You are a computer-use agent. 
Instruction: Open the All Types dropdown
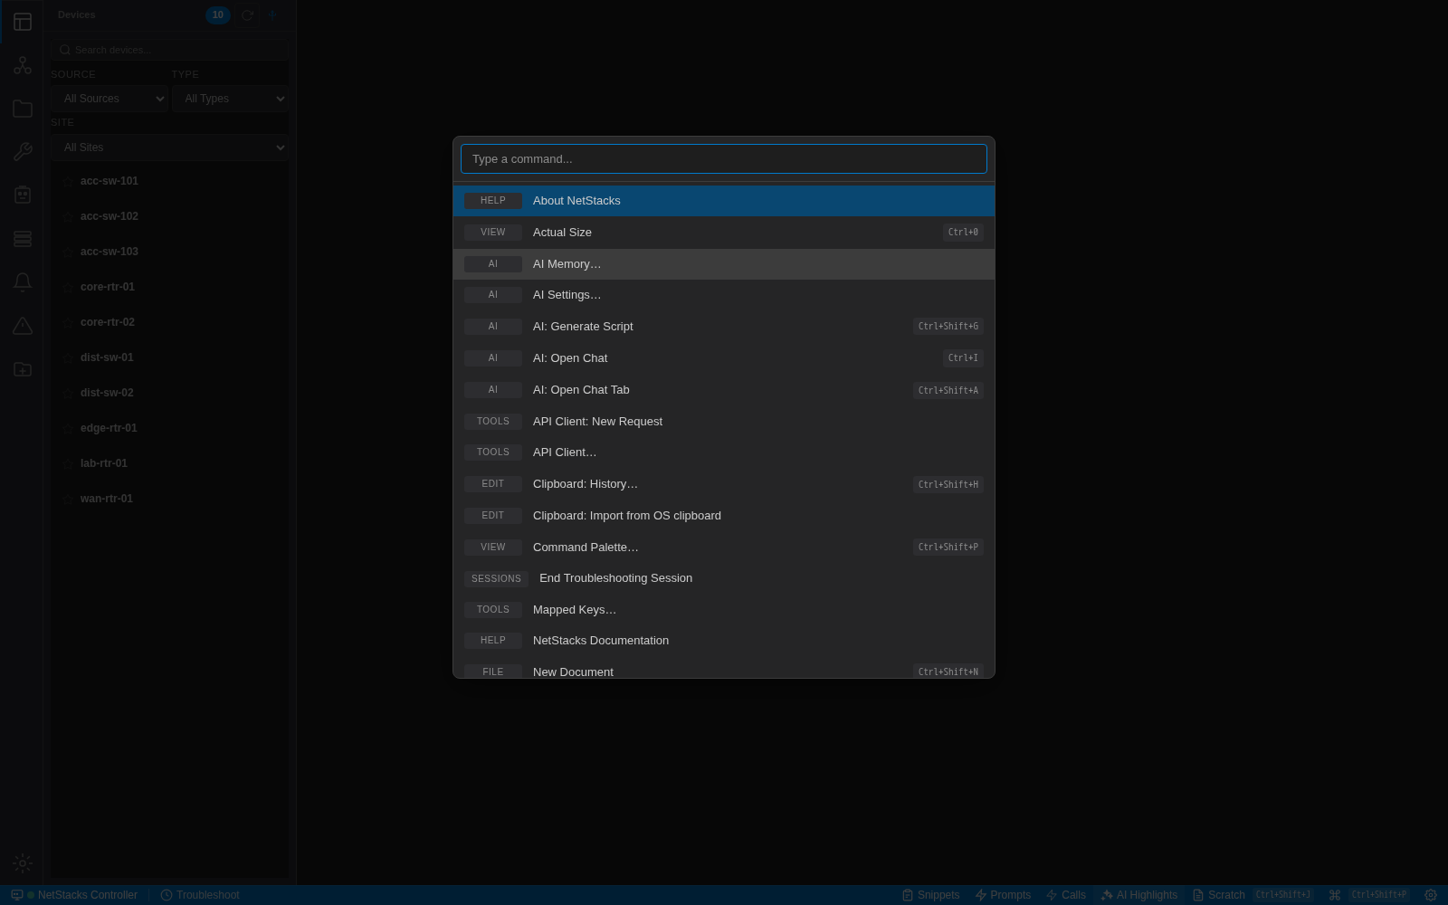pos(230,99)
